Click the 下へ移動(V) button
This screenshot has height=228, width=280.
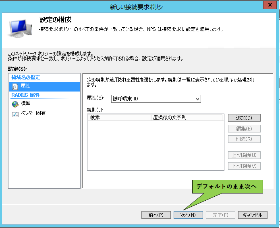click(244, 166)
